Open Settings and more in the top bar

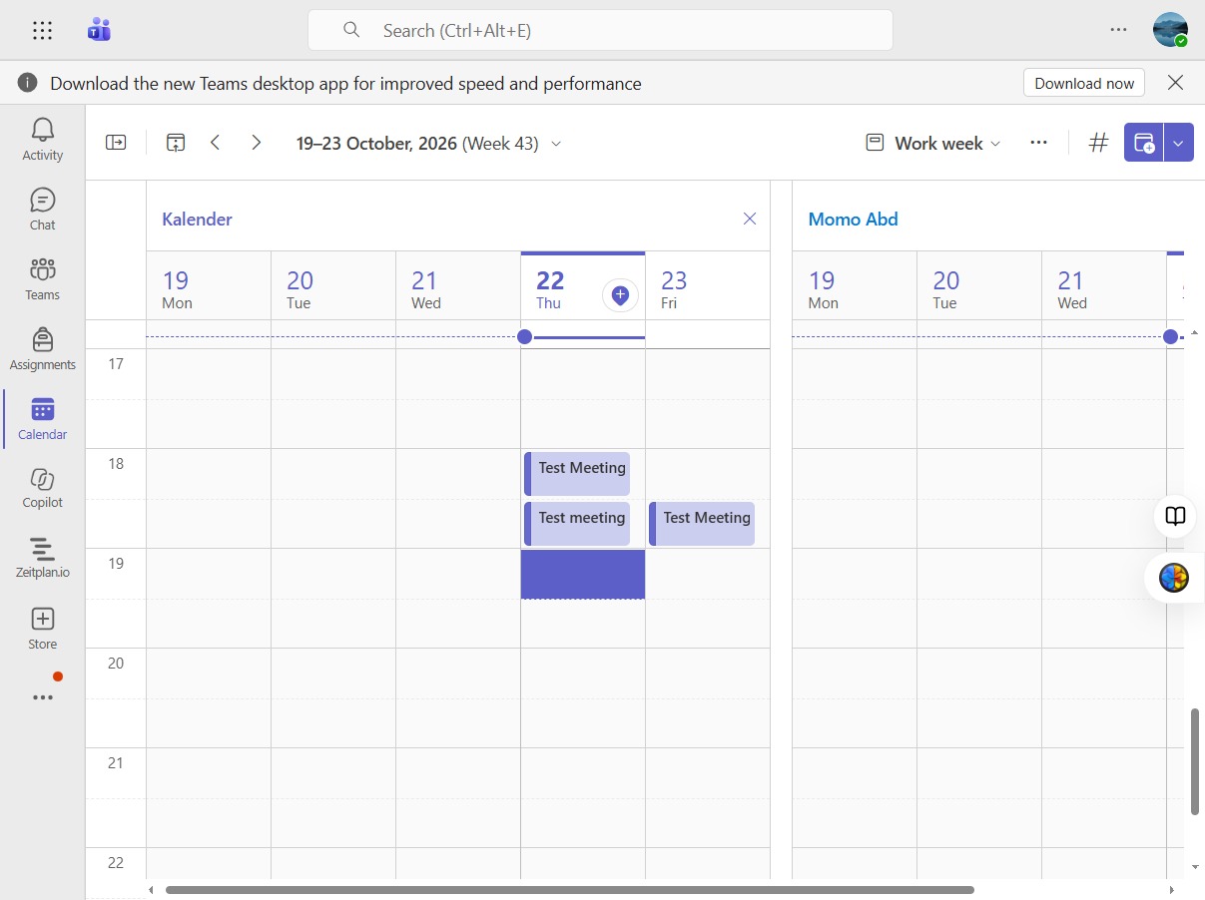[x=1118, y=30]
